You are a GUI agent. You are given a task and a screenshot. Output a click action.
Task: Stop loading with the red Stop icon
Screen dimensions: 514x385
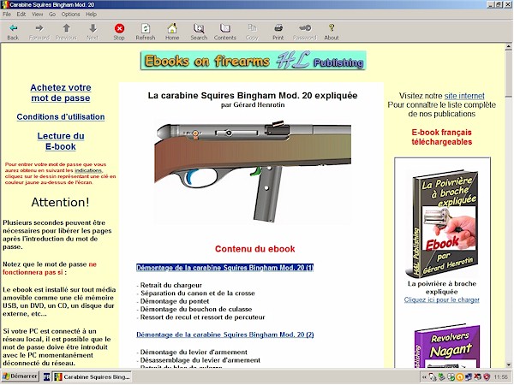tap(119, 28)
